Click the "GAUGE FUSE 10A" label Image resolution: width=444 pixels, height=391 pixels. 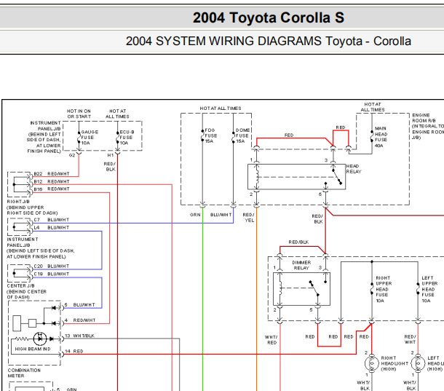90,138
